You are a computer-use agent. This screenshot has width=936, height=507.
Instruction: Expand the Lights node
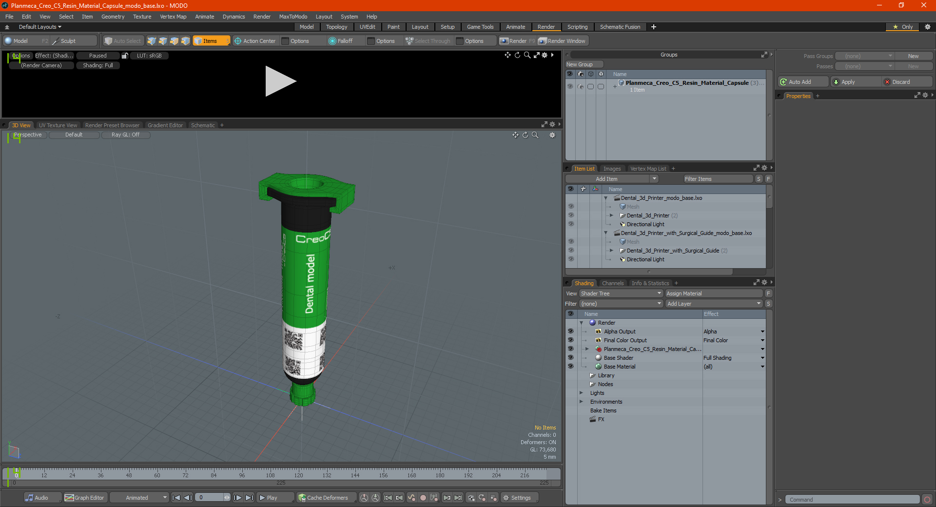coord(581,393)
